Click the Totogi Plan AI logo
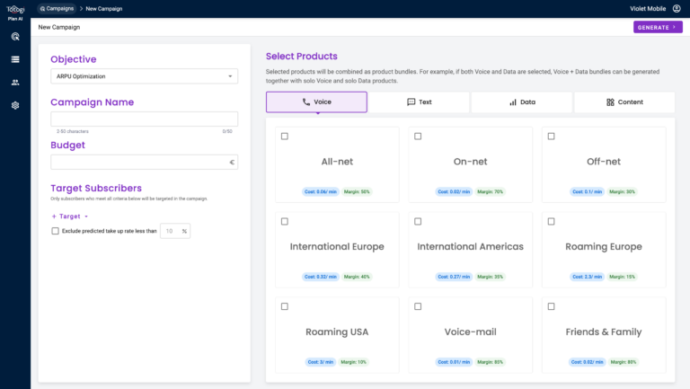The height and width of the screenshot is (389, 690). click(x=14, y=12)
